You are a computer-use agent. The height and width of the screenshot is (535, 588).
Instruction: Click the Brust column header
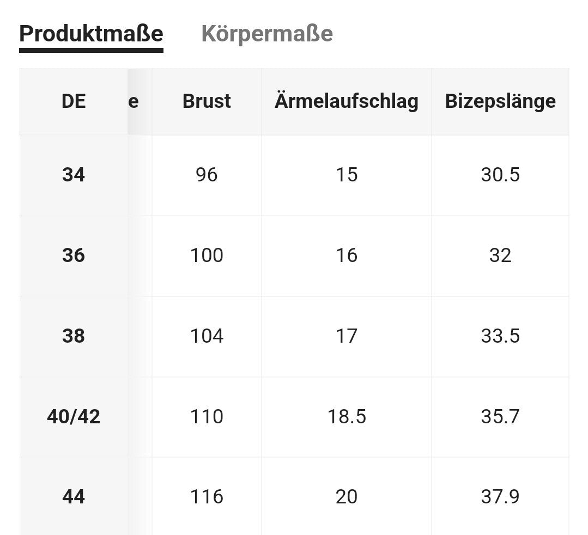pyautogui.click(x=207, y=101)
